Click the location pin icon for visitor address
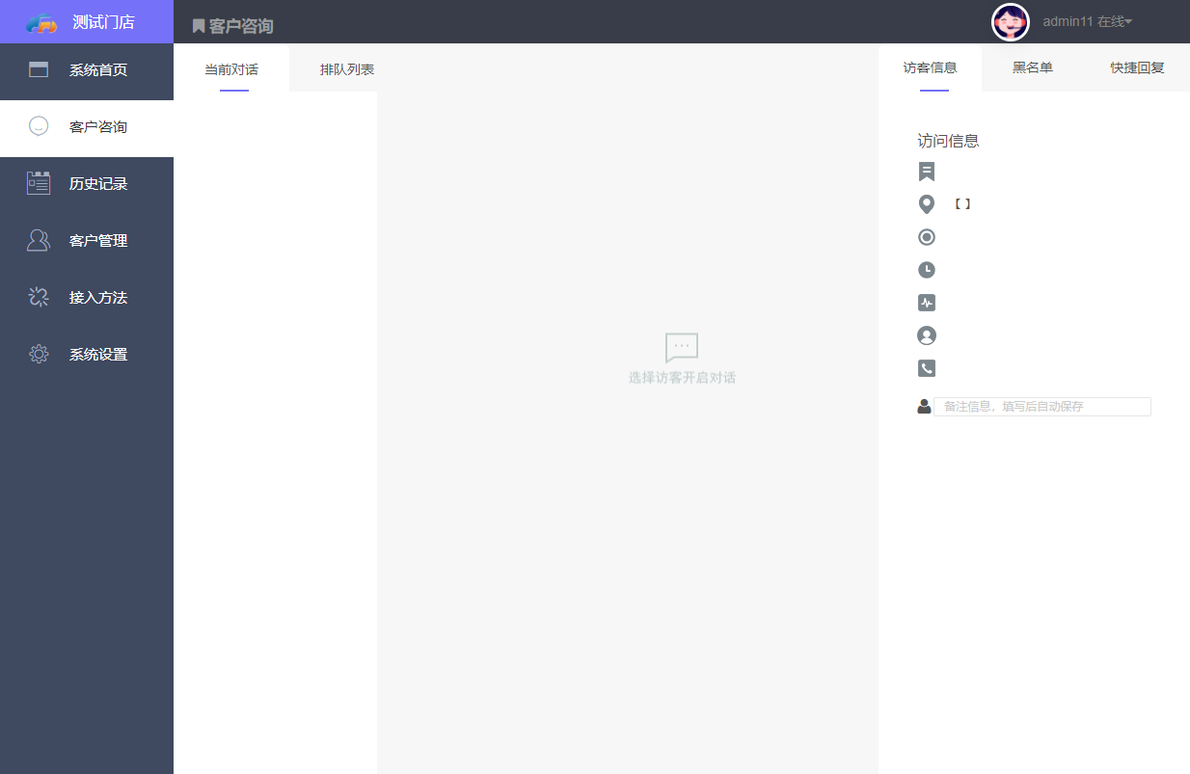Viewport: 1190px width, 774px height. (x=927, y=203)
